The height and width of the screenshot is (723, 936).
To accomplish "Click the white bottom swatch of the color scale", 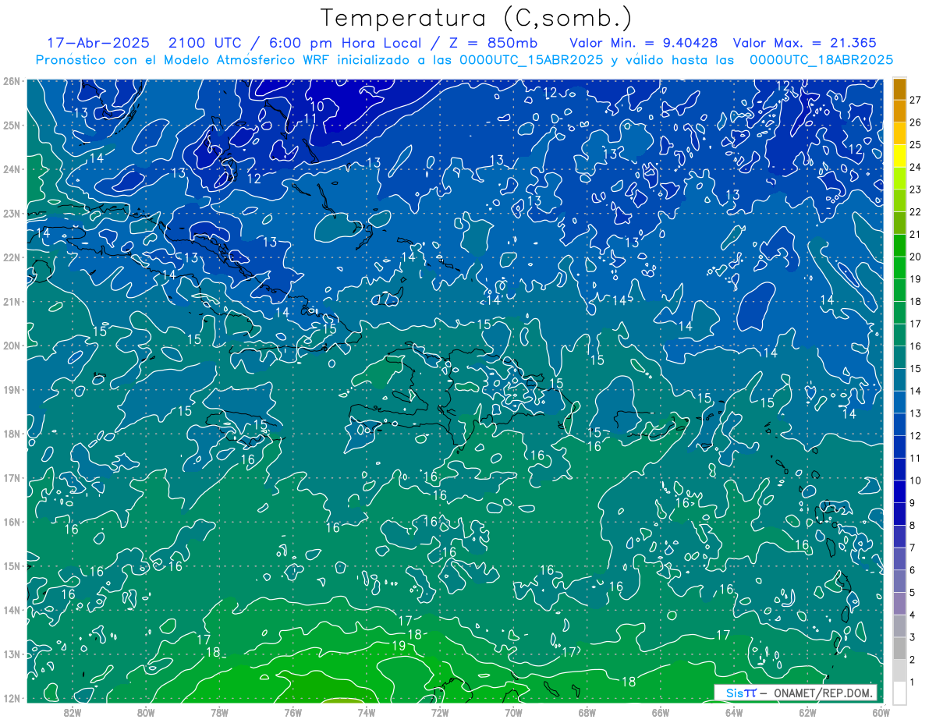I will pos(899,693).
